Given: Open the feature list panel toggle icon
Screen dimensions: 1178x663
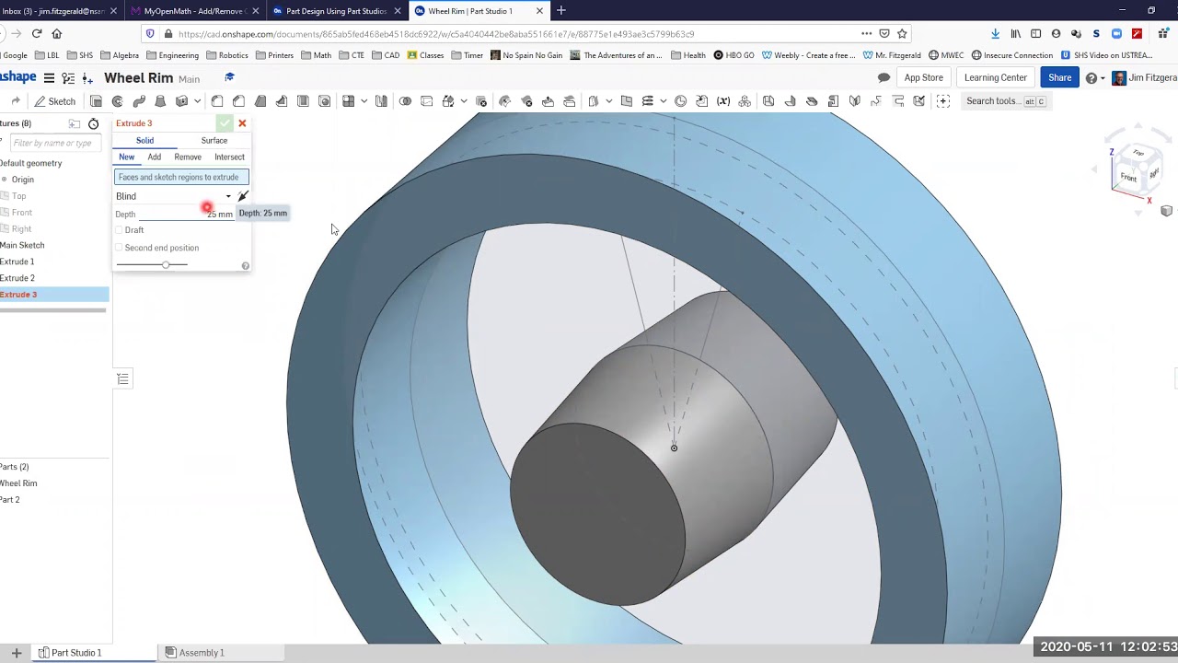Looking at the screenshot, I should tap(122, 379).
